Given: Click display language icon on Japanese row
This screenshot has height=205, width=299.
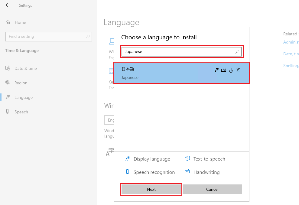Looking at the screenshot, I should (x=216, y=70).
